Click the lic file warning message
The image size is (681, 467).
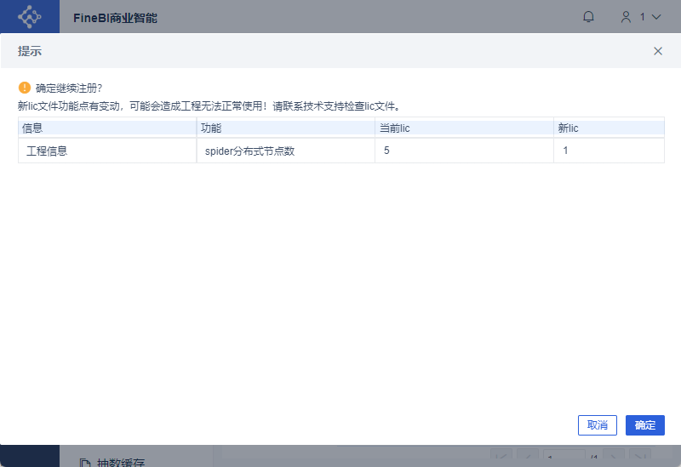tap(209, 105)
